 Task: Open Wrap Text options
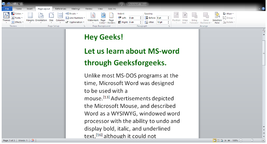185,18
